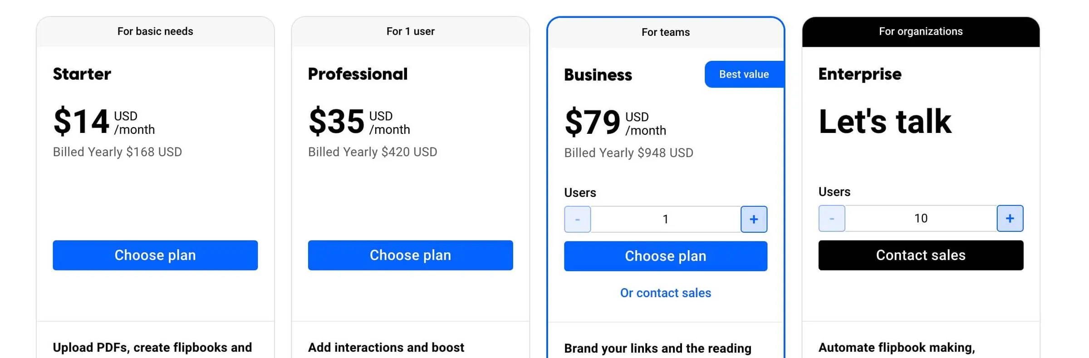Choose the Starter plan
The height and width of the screenshot is (358, 1089).
tap(155, 255)
